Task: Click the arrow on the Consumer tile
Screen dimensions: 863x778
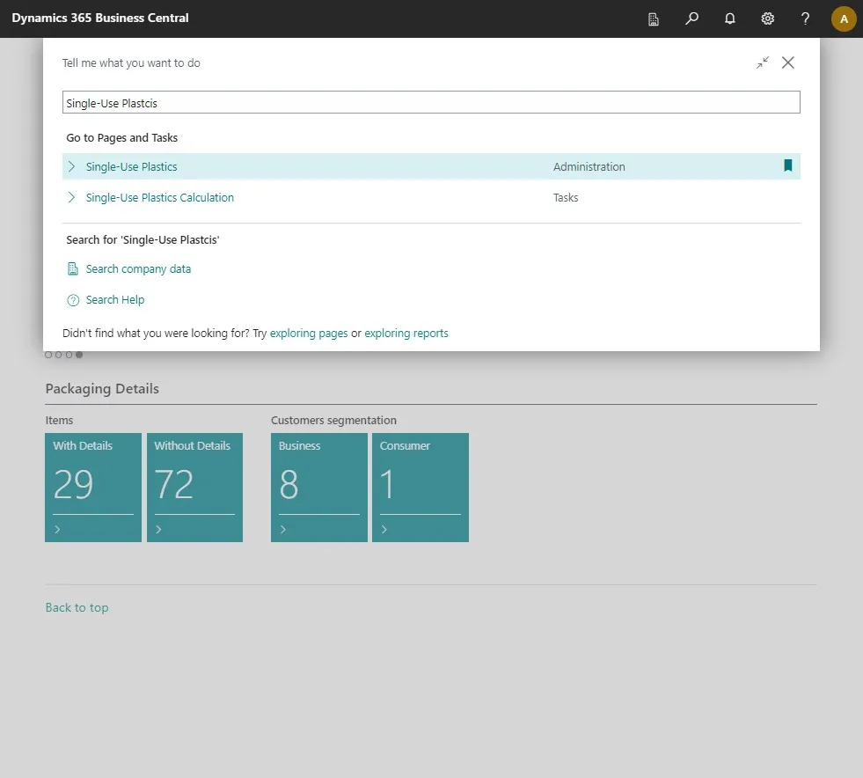Action: click(x=384, y=529)
